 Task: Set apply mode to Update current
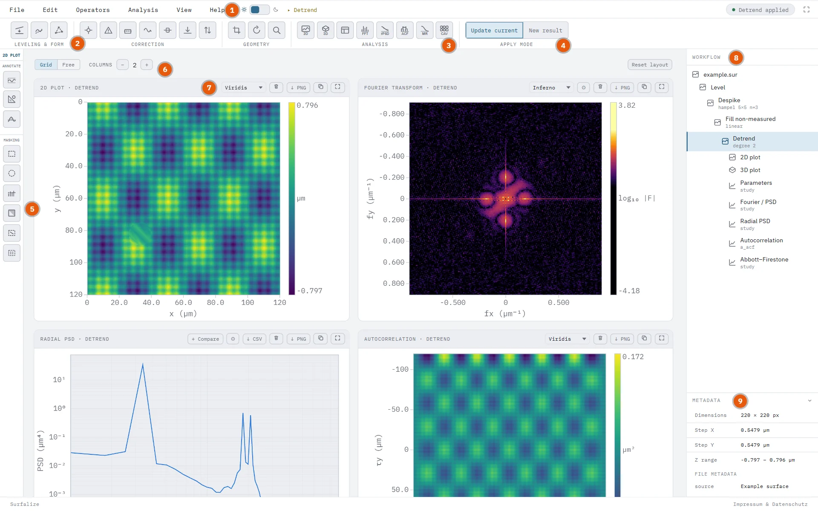click(494, 30)
